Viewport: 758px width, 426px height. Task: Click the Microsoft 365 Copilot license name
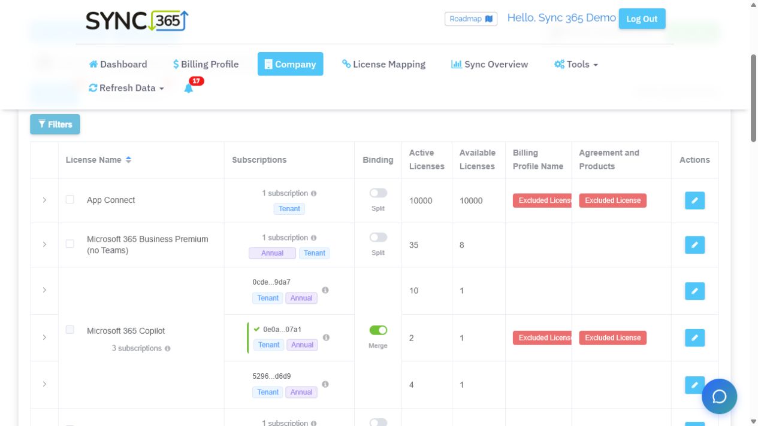(x=126, y=331)
